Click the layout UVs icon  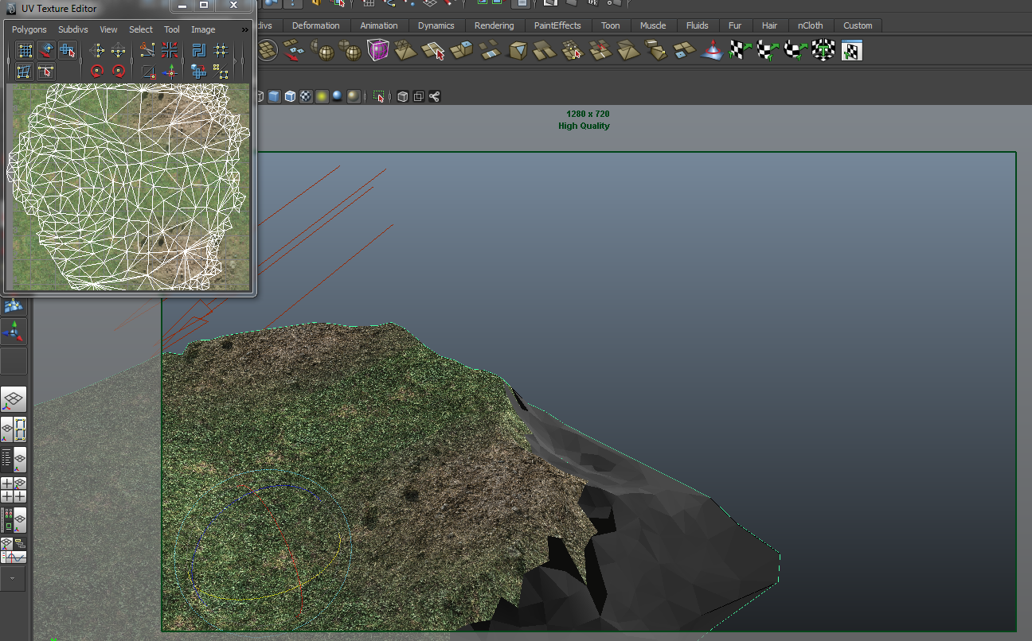(199, 51)
